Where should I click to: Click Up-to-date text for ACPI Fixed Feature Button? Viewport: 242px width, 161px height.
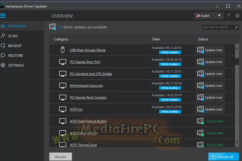215,121
